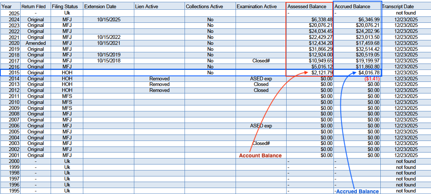The height and width of the screenshot is (194, 431).
Task: Select the Collections Active column header
Action: tap(204, 7)
